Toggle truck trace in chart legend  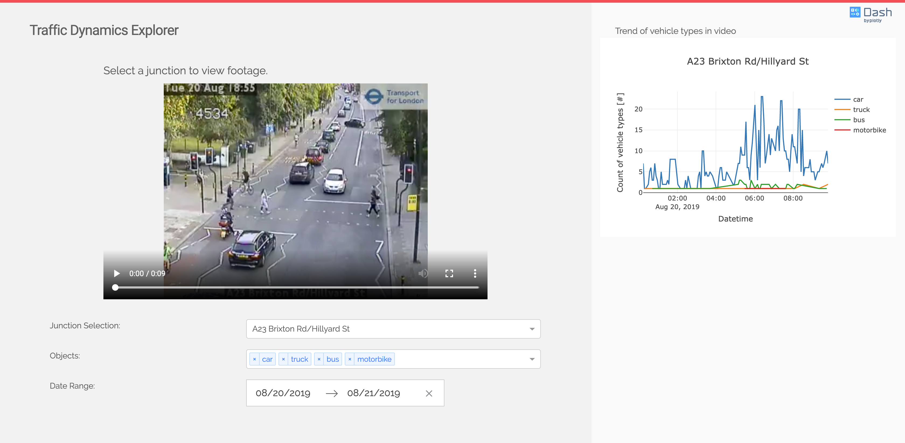point(861,110)
